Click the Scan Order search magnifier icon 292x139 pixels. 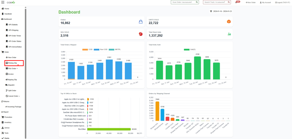tap(197, 2)
